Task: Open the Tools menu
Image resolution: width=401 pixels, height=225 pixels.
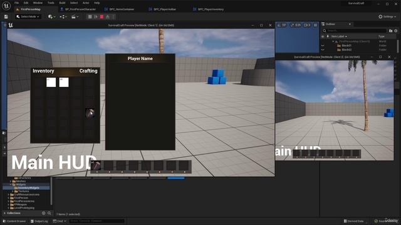Action: pos(51,2)
